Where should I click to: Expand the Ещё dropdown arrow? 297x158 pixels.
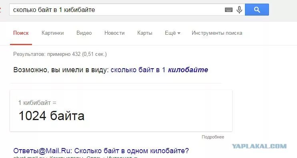tap(179, 34)
